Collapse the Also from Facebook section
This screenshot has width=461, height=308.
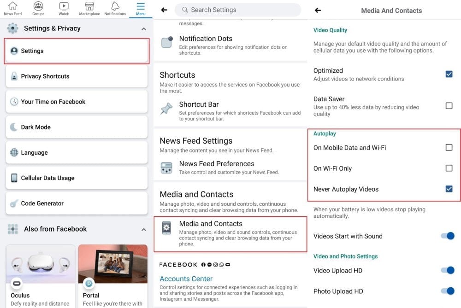click(143, 229)
